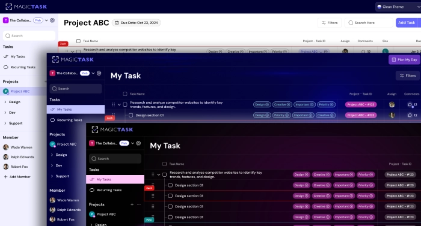
Task: Check Research task checkbox in blue window
Action: point(125,104)
